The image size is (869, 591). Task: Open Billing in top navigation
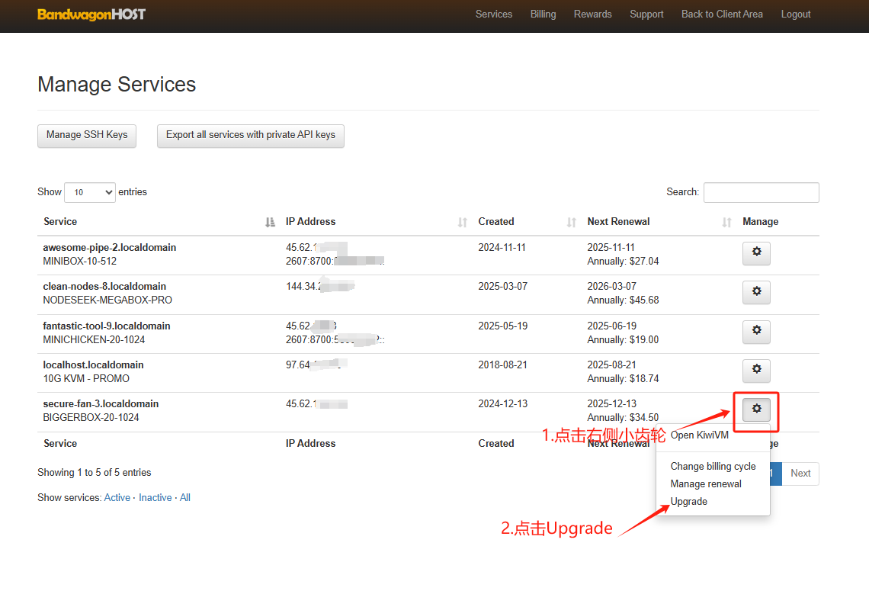(543, 14)
